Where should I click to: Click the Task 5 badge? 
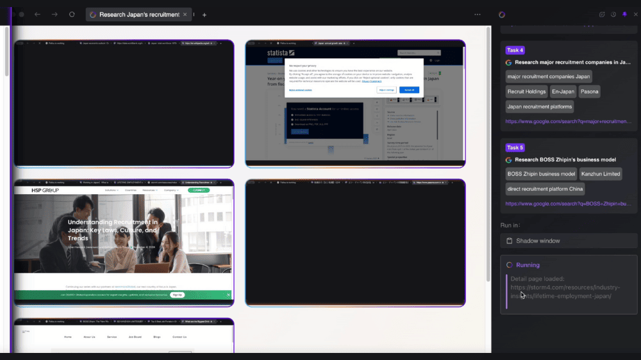(515, 147)
